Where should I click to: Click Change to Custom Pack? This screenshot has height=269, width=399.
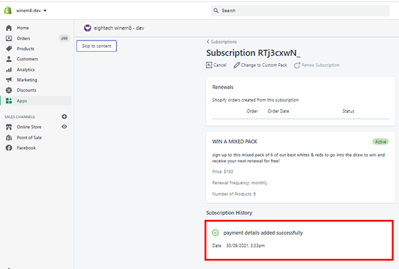[260, 65]
